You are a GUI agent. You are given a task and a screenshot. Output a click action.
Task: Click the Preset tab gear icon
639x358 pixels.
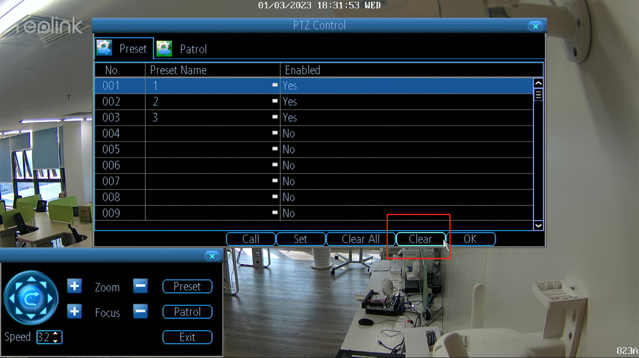[x=105, y=48]
